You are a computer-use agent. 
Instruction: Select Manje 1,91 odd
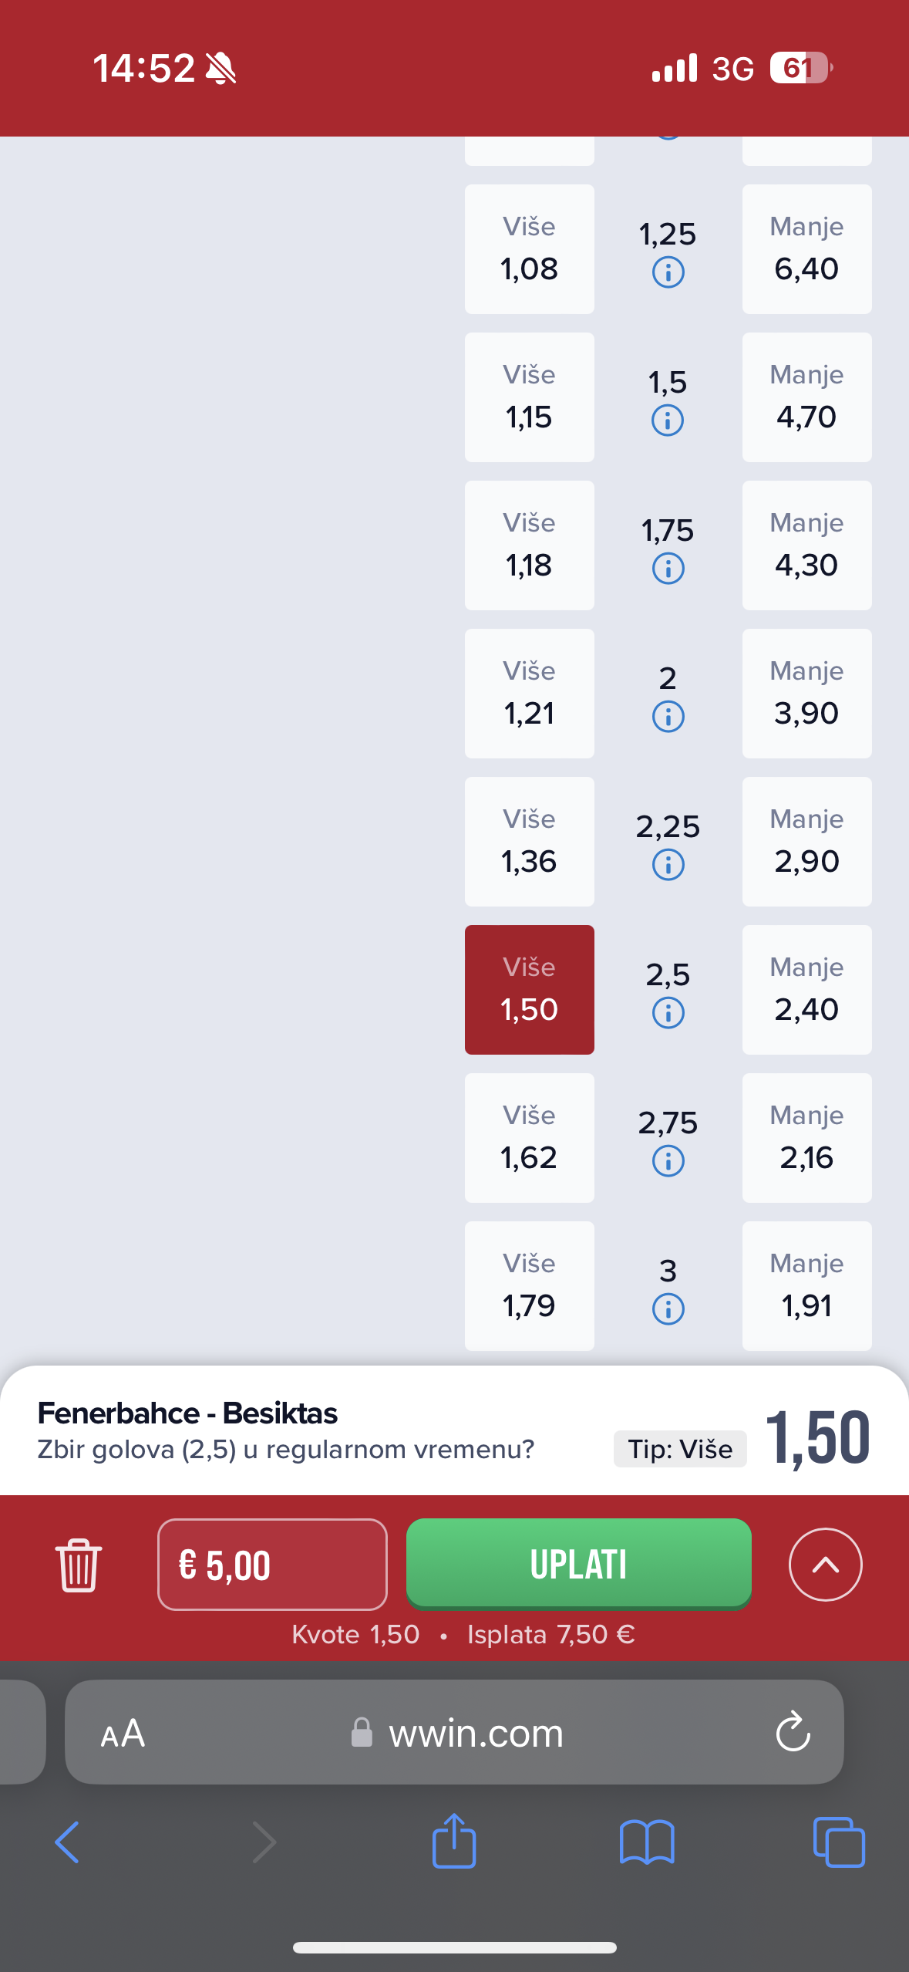806,1286
